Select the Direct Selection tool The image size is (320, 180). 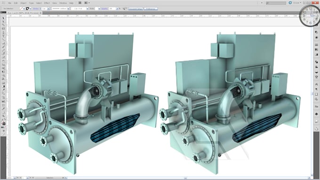(3, 22)
